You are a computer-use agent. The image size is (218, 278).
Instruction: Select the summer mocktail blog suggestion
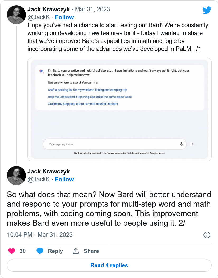pyautogui.click(x=83, y=104)
